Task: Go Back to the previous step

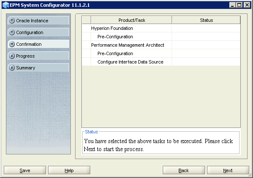Action: pos(183,170)
